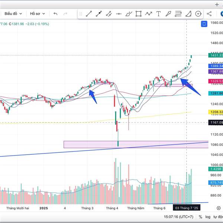Activate the text annotation tool
The height and width of the screenshot is (223, 223).
tap(158, 14)
